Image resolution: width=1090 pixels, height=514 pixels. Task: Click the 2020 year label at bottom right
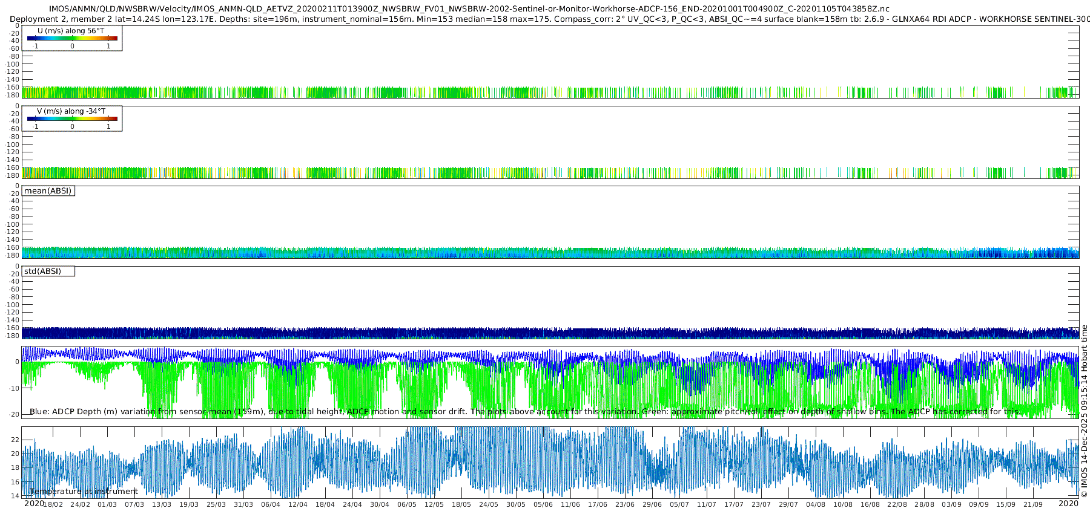tap(1068, 503)
